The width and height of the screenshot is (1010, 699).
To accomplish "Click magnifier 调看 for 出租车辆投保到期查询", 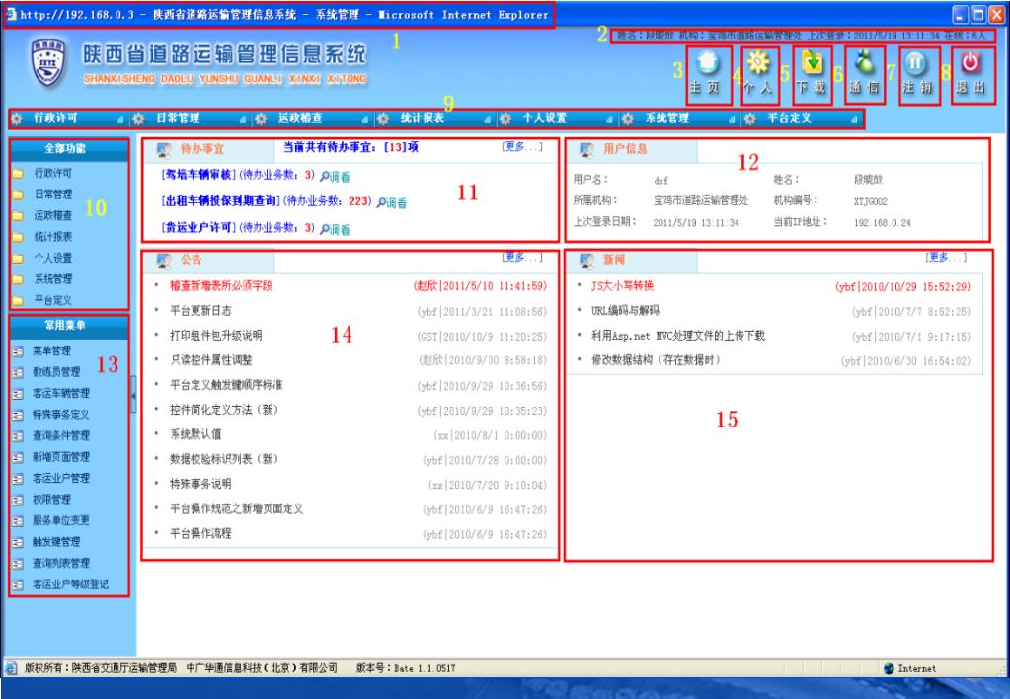I will coord(392,203).
